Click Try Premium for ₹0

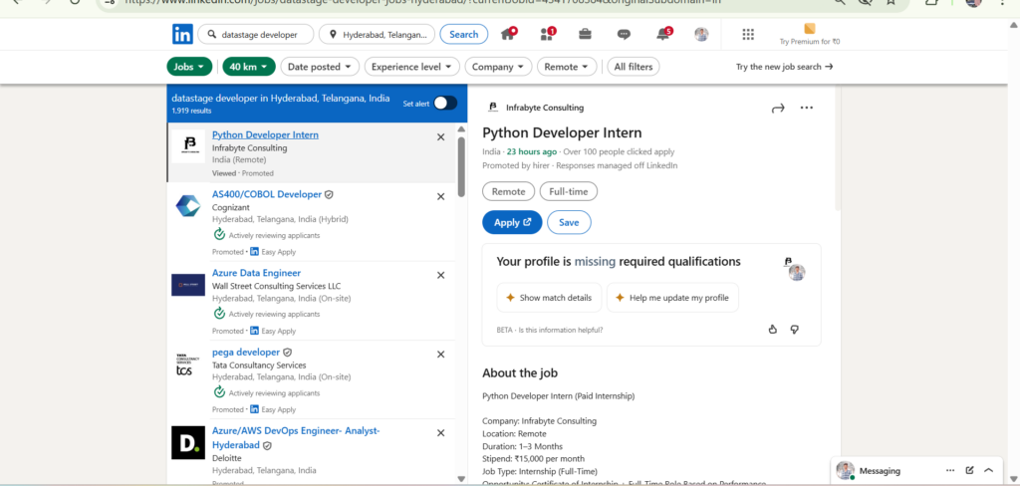(x=810, y=35)
